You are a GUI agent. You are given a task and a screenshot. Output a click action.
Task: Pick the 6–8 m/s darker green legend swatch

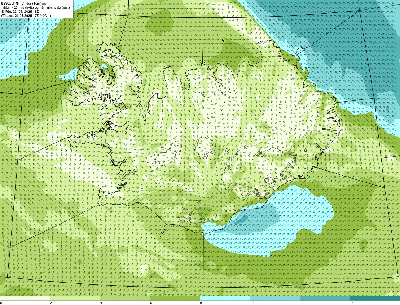[x=175, y=298]
